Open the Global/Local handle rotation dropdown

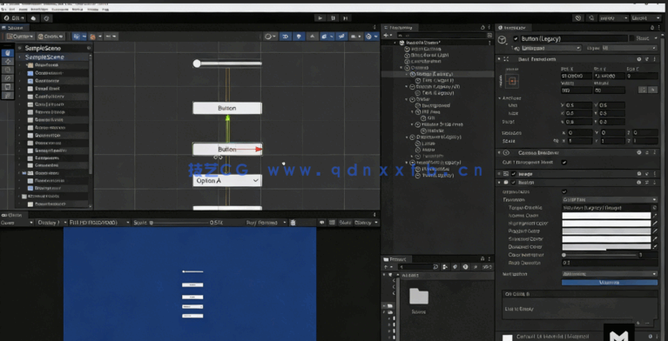pyautogui.click(x=51, y=37)
